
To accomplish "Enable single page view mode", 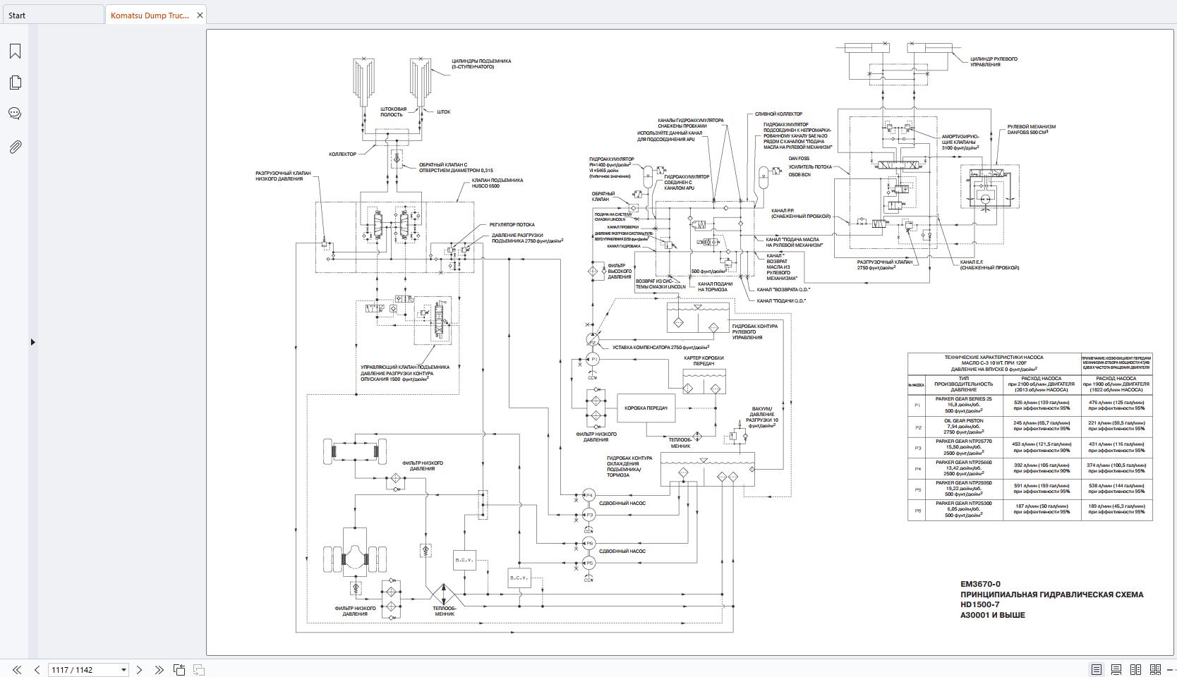I will [1097, 669].
